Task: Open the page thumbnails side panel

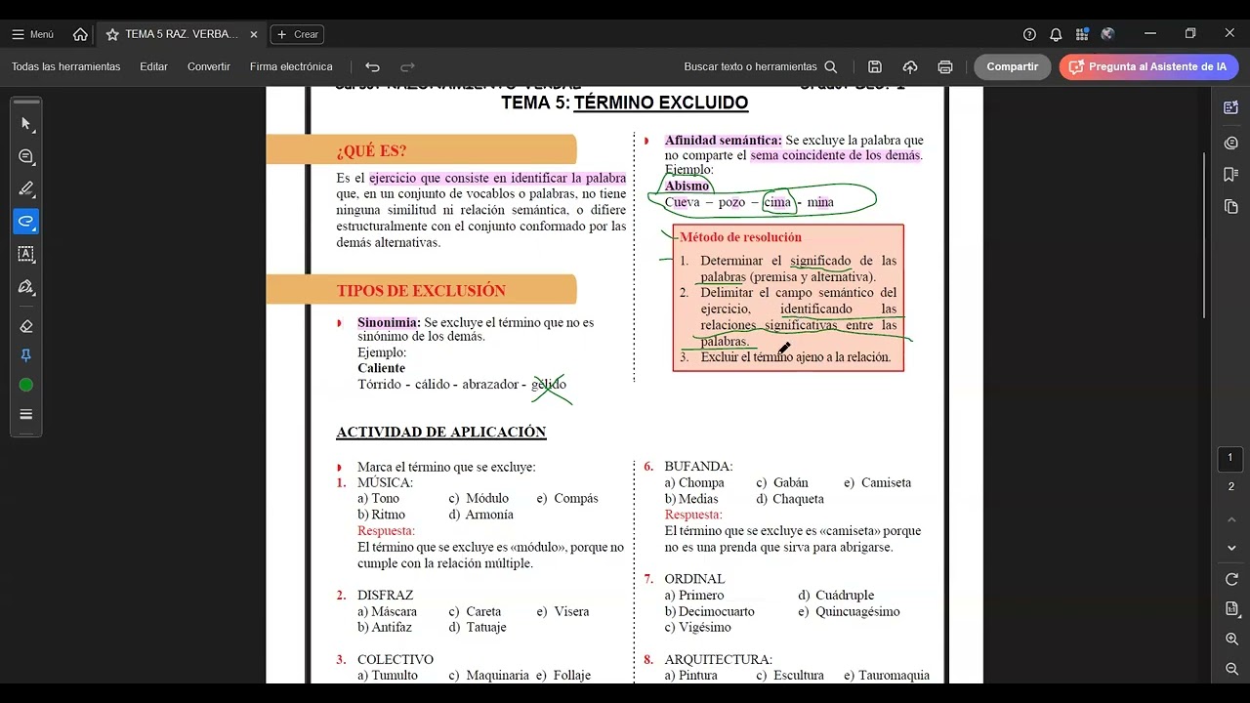Action: point(1231,207)
